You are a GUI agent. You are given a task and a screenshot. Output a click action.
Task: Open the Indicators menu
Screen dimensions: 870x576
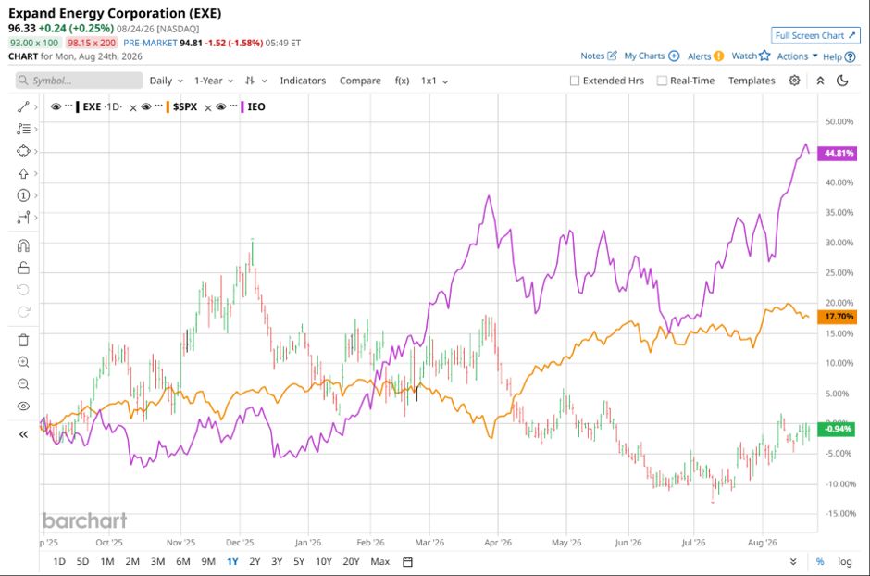coord(303,81)
